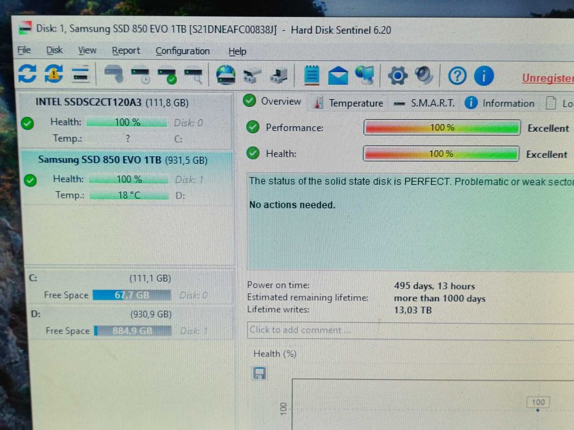Click the blue envelope e-mail icon
Image resolution: width=574 pixels, height=430 pixels.
(x=338, y=76)
